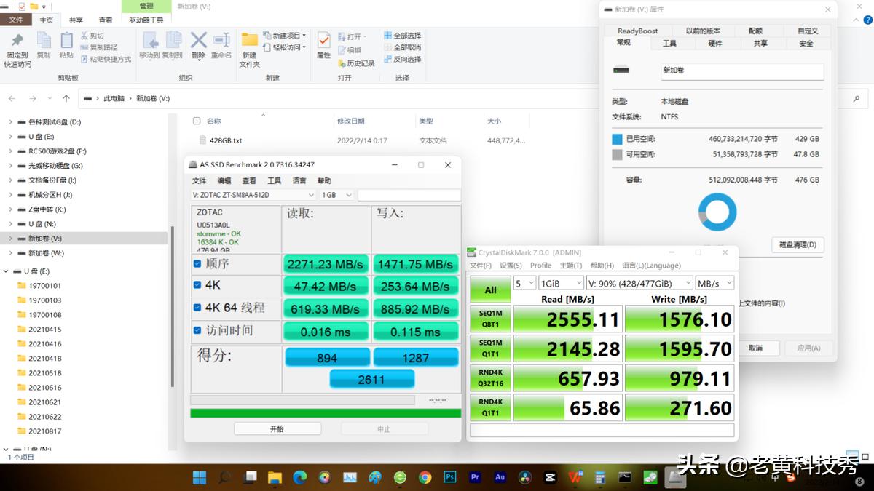Image resolution: width=874 pixels, height=491 pixels.
Task: Open the Profile menu in CrystalDiskMark
Action: pos(540,266)
